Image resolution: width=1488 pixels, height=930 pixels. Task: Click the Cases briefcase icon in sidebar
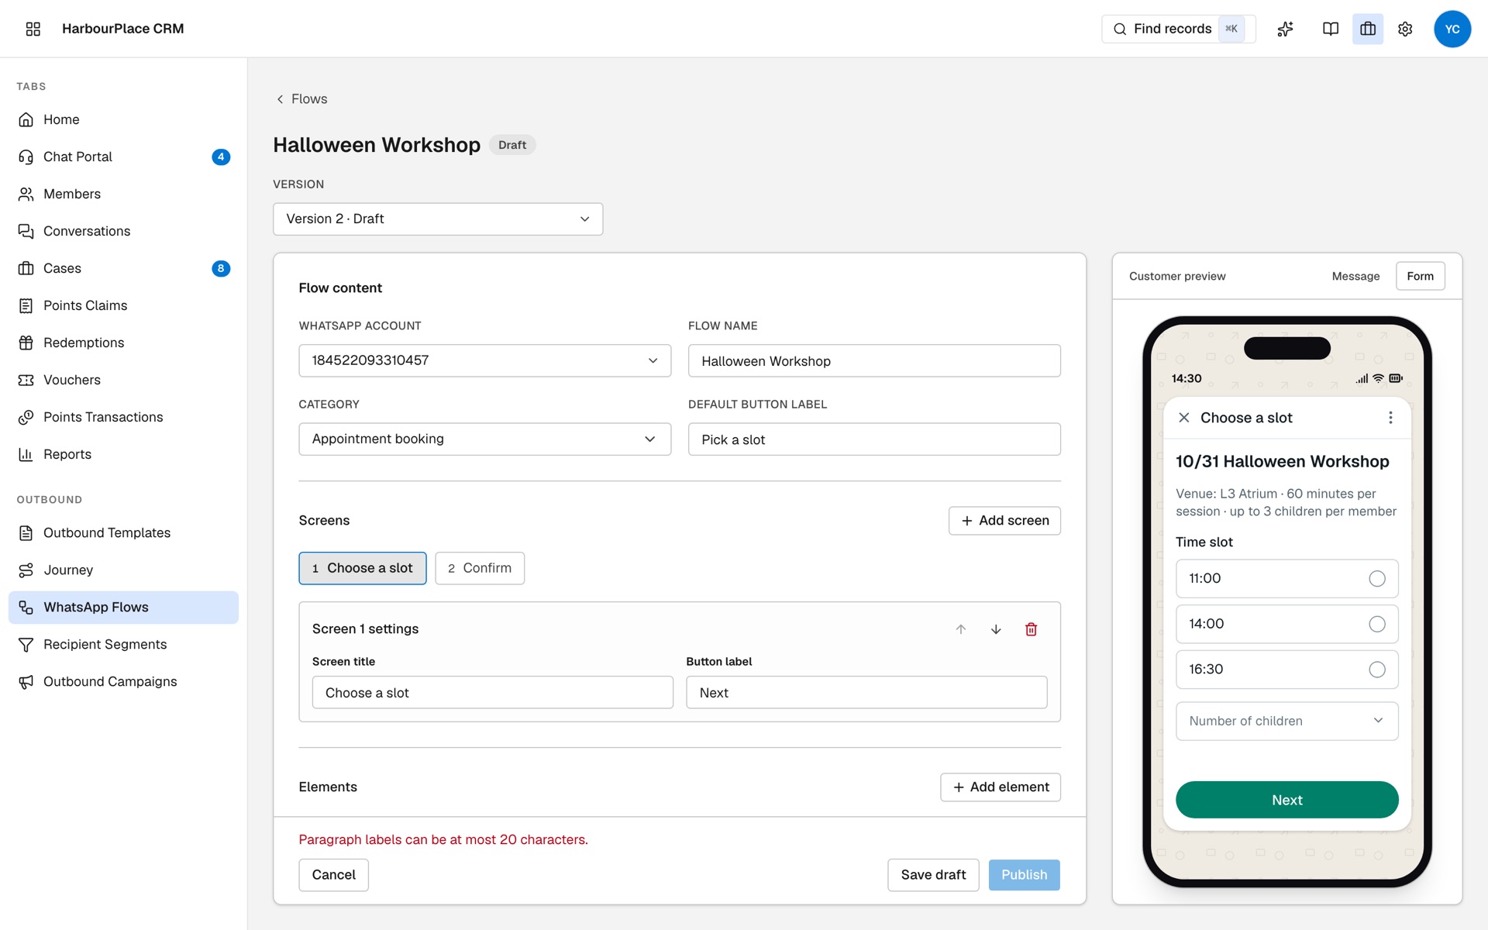(26, 268)
